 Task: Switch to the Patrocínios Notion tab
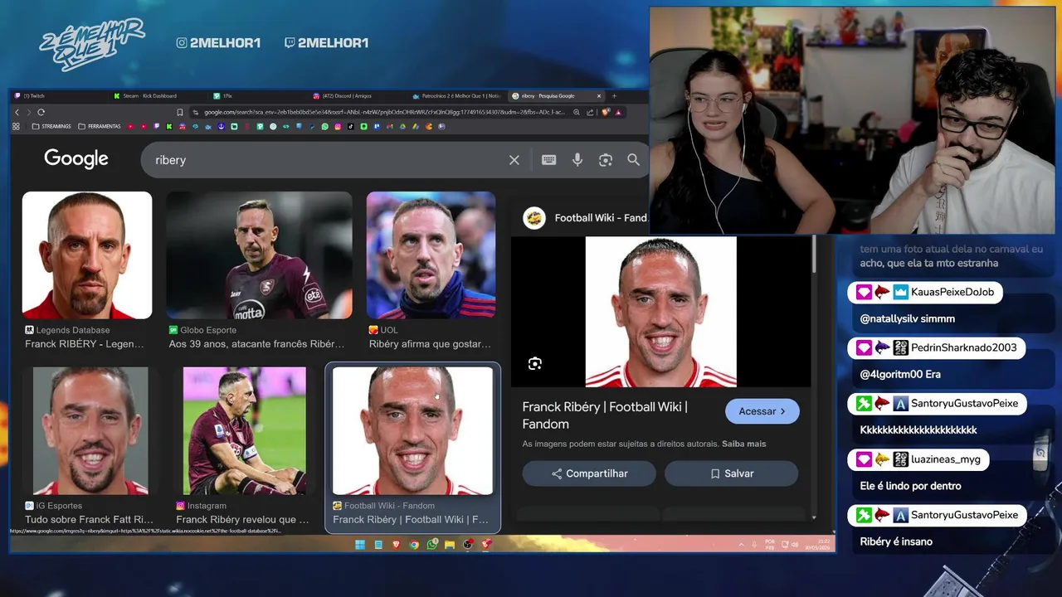[x=456, y=96]
